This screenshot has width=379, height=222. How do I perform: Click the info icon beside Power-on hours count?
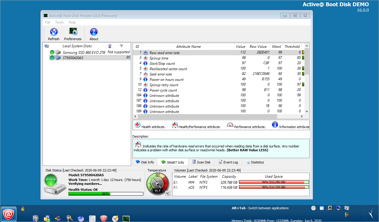[145, 79]
